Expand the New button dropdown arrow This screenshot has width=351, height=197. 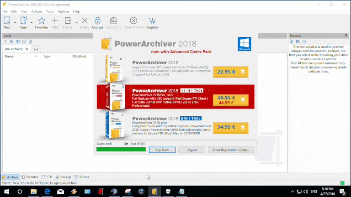pyautogui.click(x=15, y=22)
